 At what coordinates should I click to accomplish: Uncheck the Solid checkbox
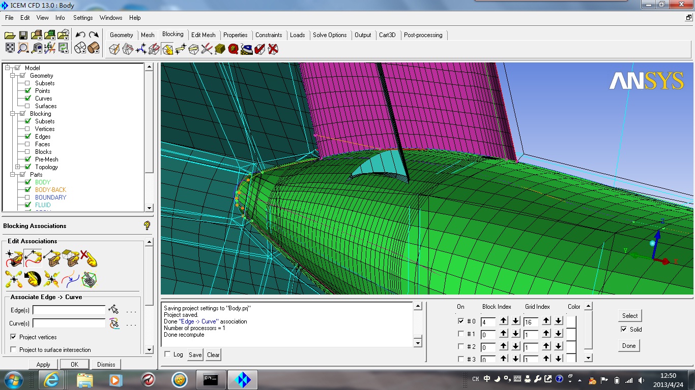pyautogui.click(x=624, y=330)
